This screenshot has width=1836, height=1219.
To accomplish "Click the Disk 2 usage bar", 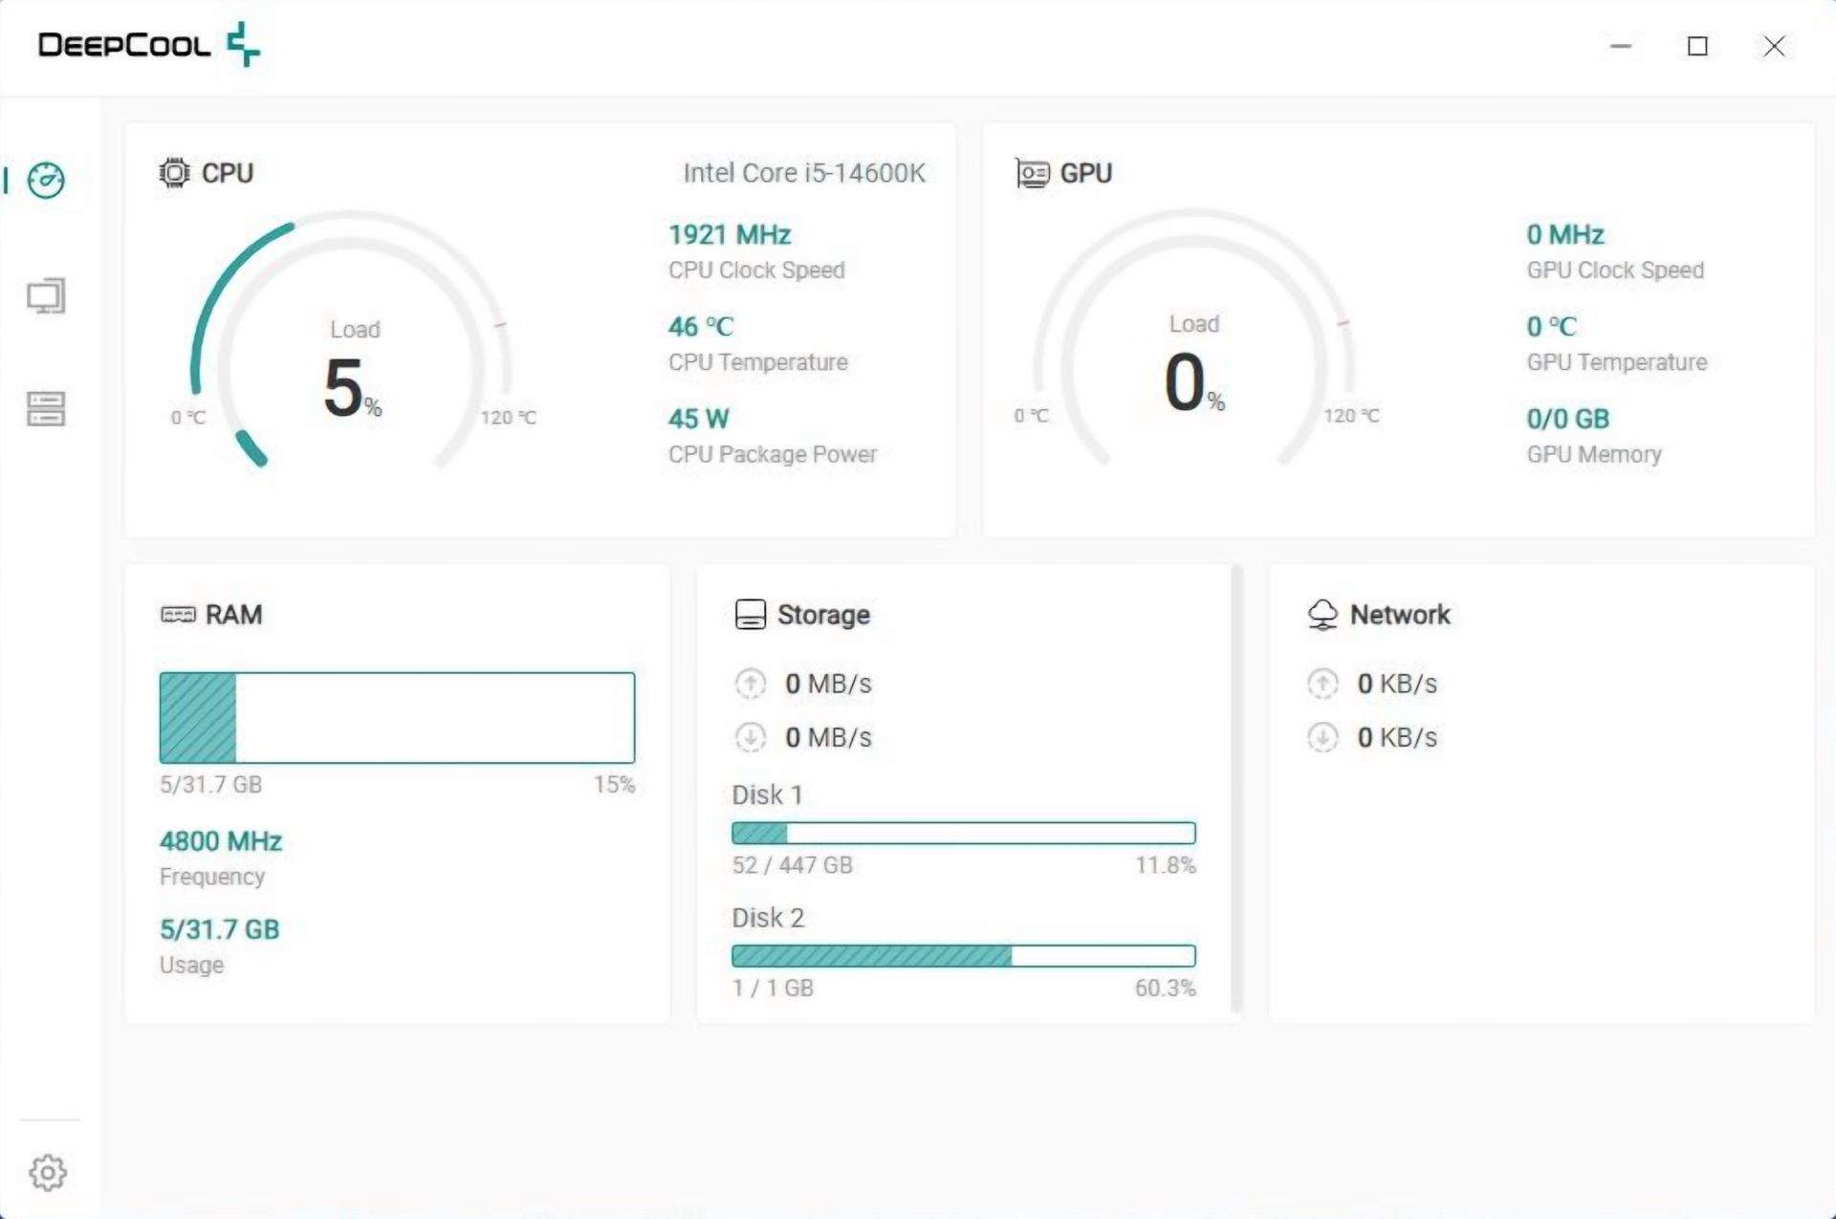I will pos(964,955).
